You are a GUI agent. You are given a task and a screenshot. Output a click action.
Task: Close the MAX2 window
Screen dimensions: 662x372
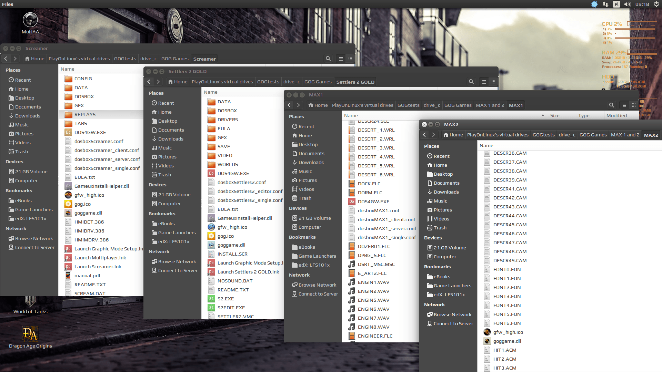tap(424, 124)
